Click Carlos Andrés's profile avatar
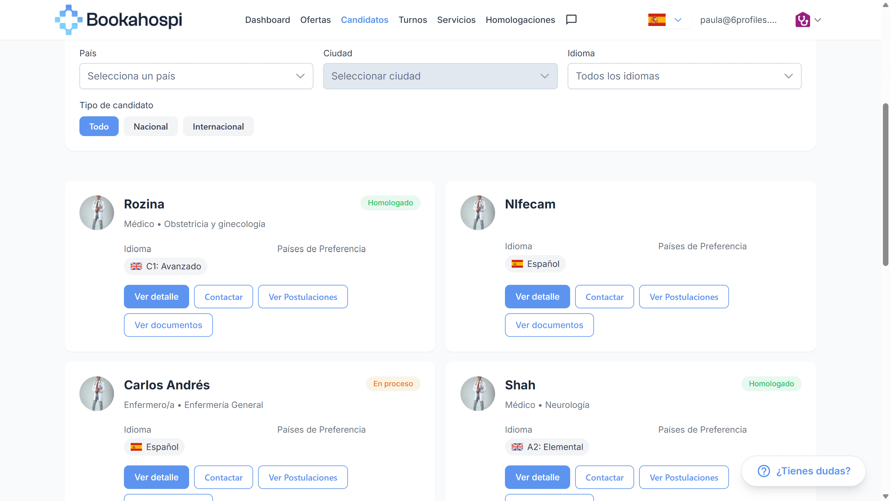 tap(97, 393)
